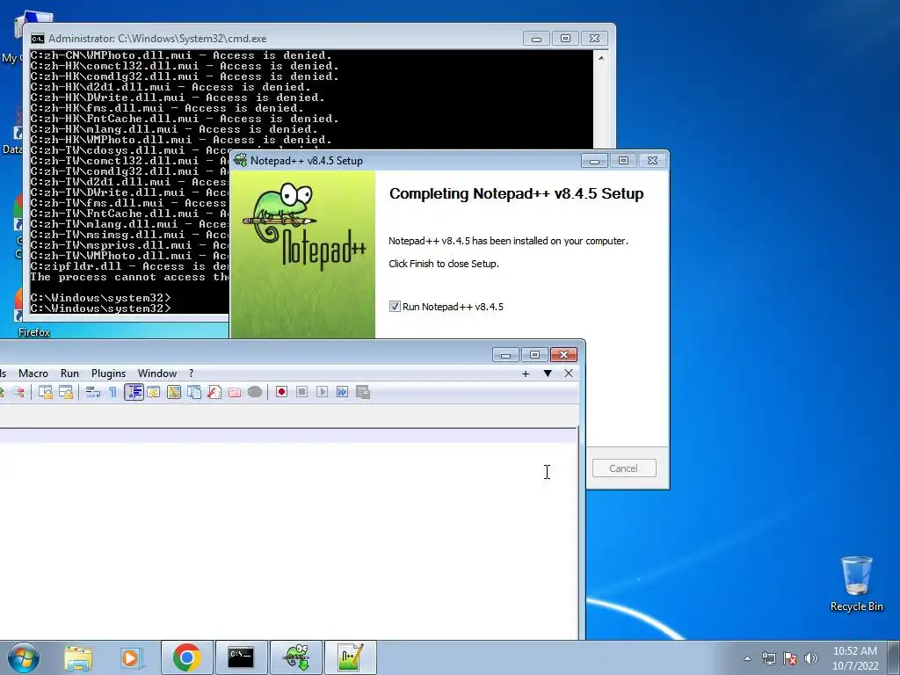900x675 pixels.
Task: Open Action Center flag tray icon
Action: (x=790, y=658)
